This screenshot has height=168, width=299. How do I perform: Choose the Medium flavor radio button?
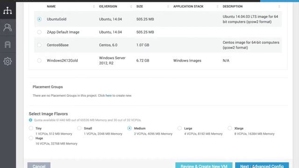129,128
